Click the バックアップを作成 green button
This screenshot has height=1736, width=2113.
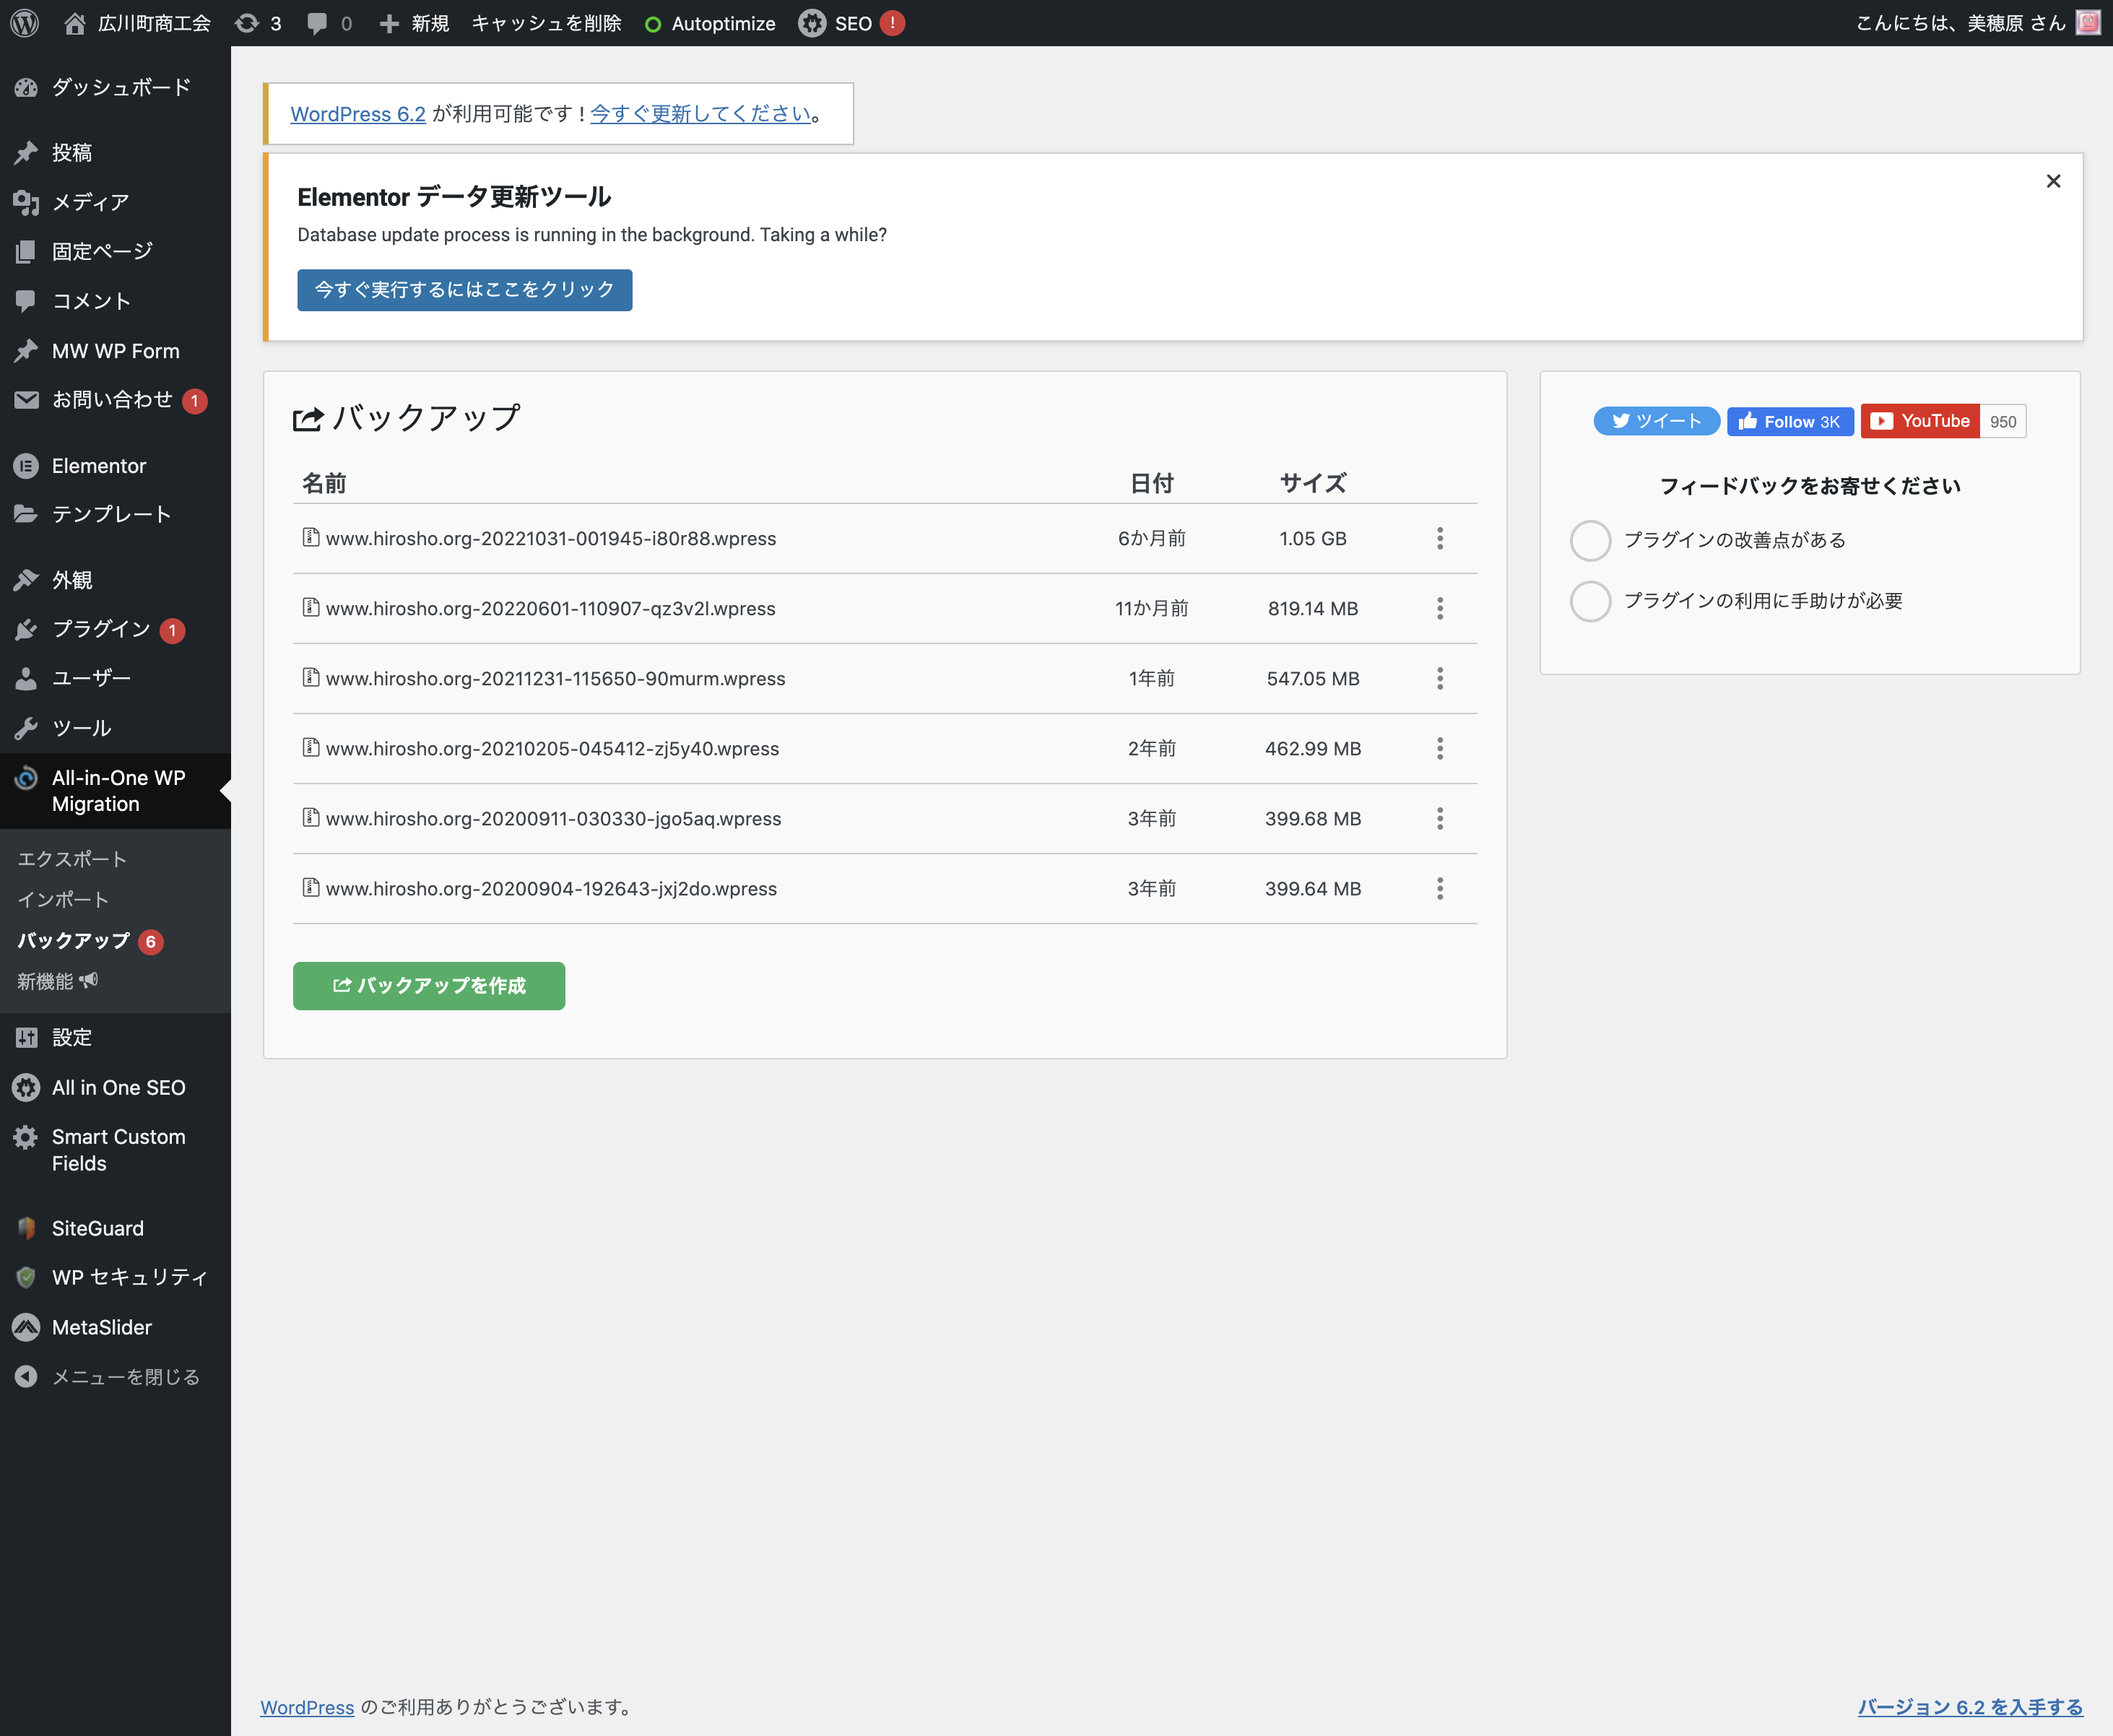[429, 985]
